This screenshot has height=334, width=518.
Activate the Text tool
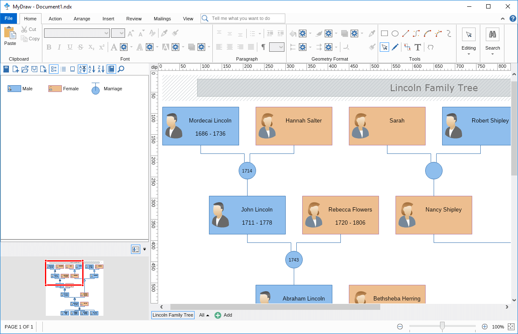418,47
